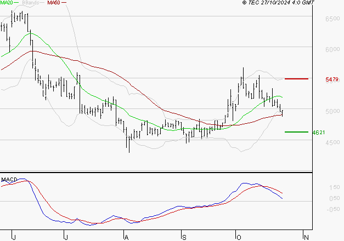The image size is (344, 241).
Task: Click the S month label
Action: [184, 237]
